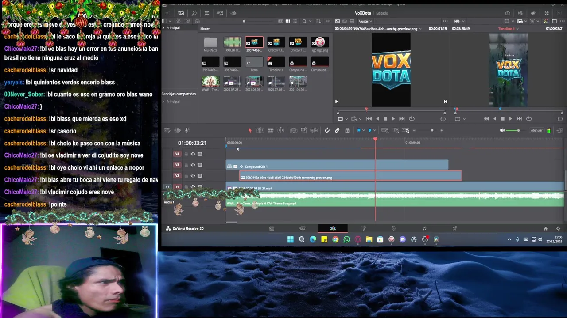Image resolution: width=567 pixels, height=318 pixels.
Task: Click the timeline playhead marker
Action: [x=375, y=140]
